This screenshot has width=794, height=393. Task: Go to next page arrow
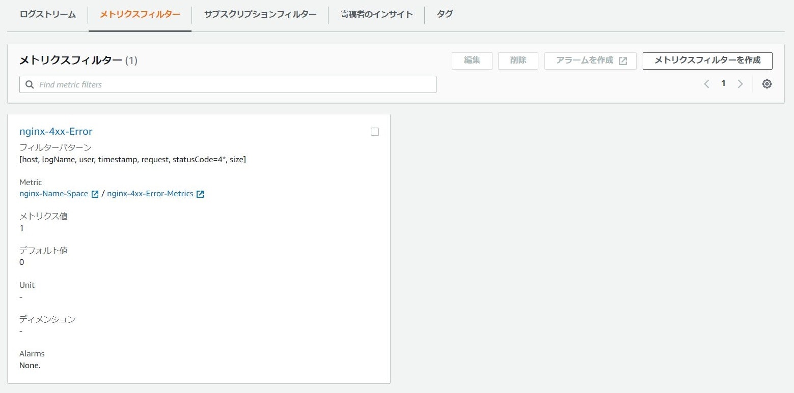[741, 84]
